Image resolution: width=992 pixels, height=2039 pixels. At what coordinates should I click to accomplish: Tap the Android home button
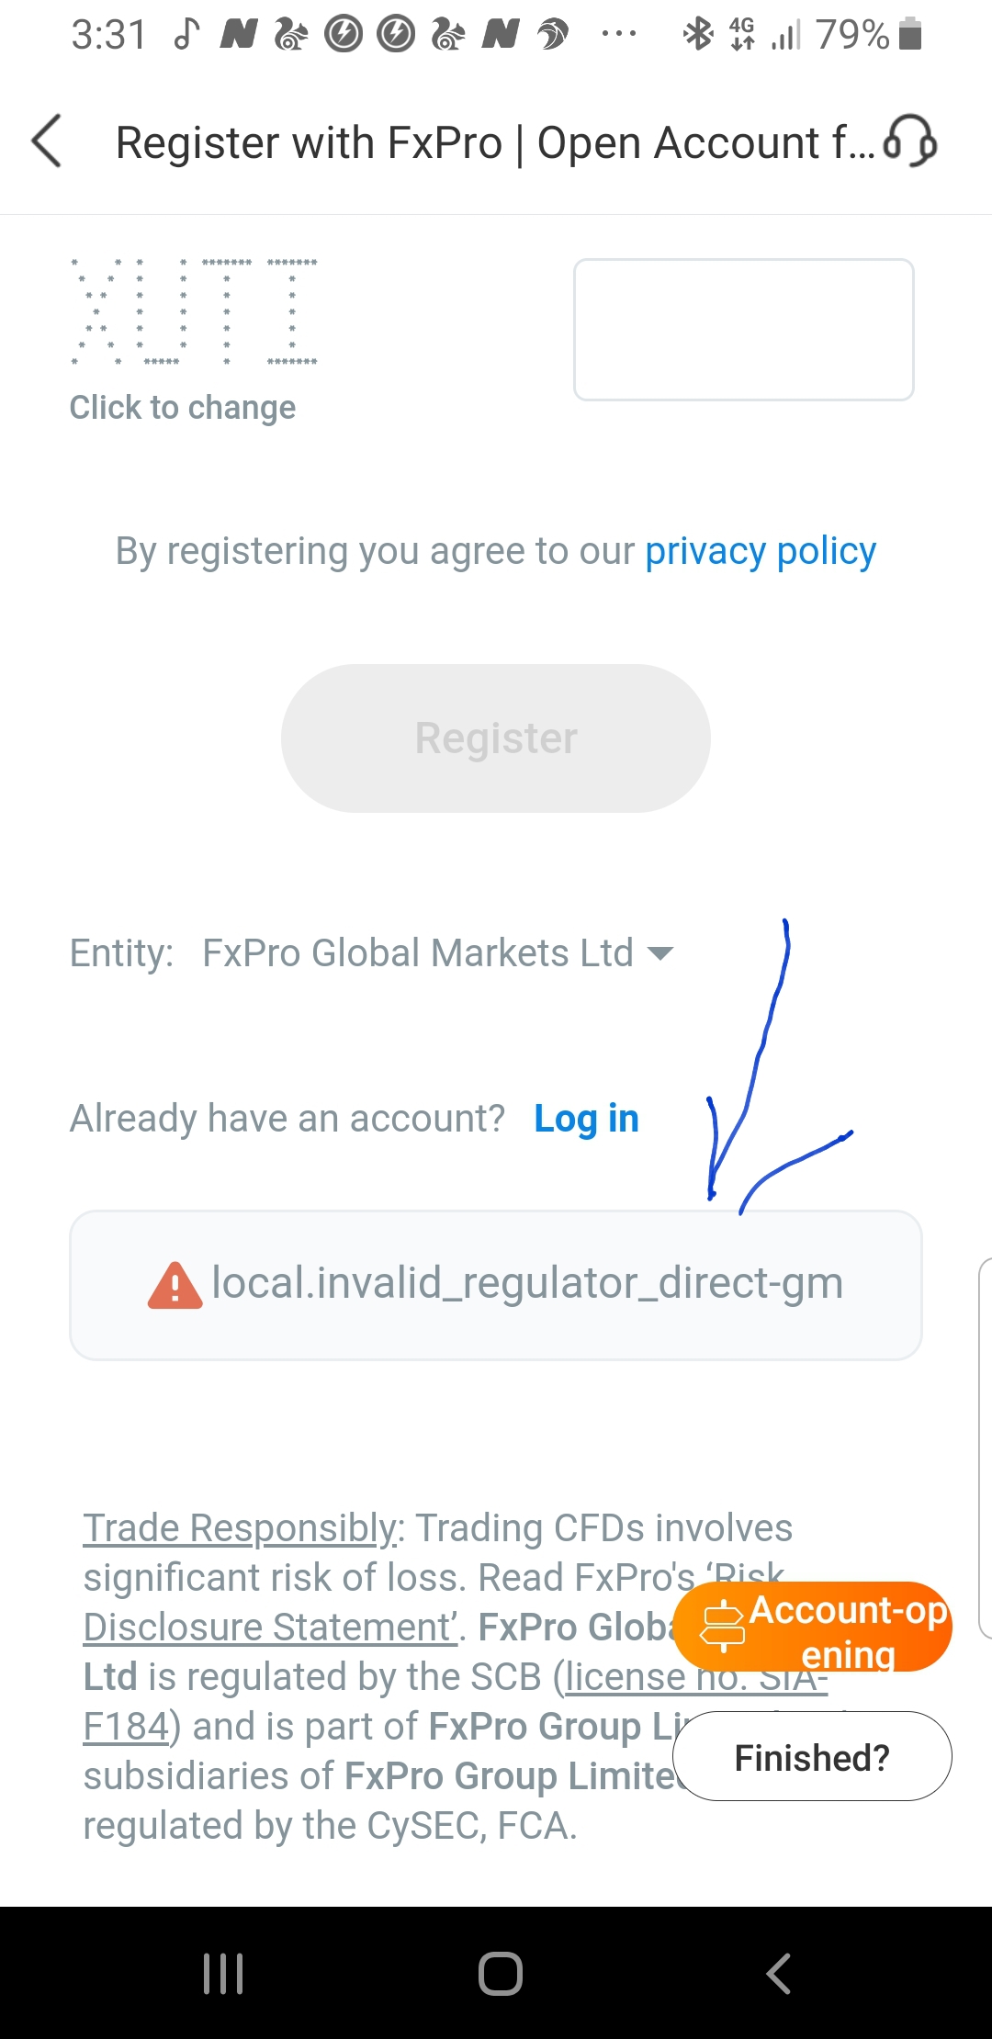(x=501, y=1973)
